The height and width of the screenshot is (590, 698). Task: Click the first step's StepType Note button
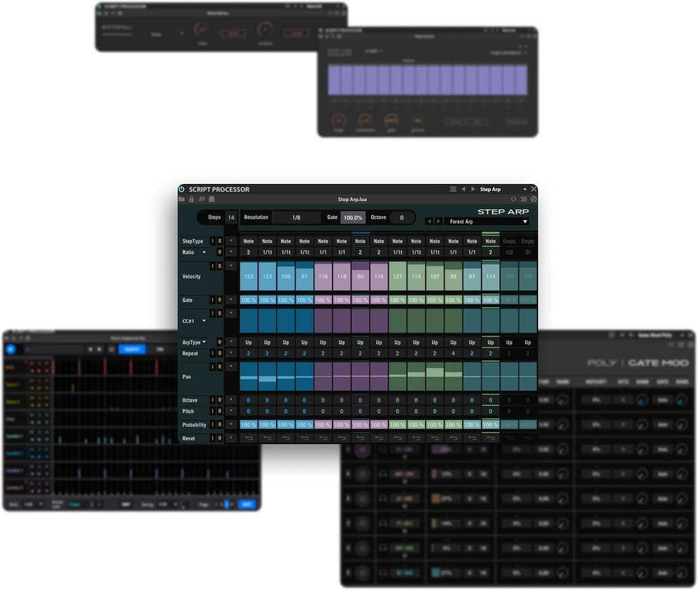249,241
